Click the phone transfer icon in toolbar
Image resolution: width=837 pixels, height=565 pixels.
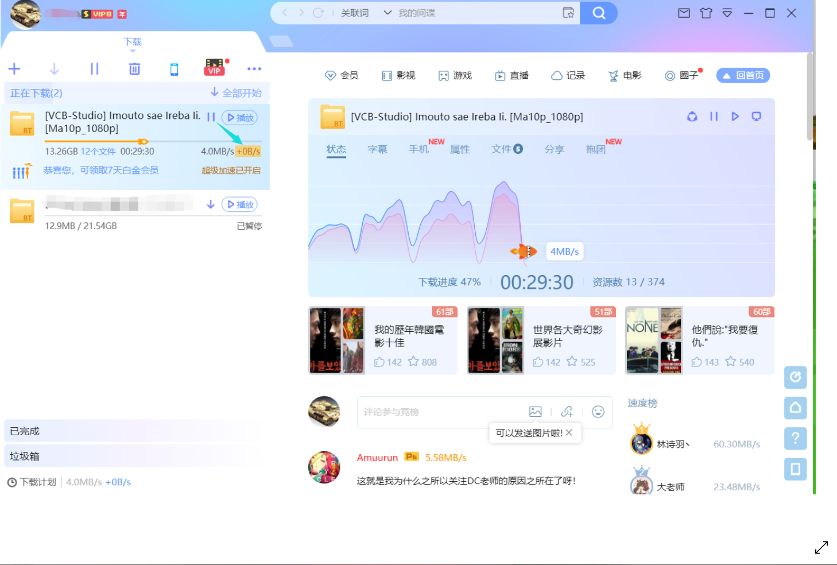(174, 68)
